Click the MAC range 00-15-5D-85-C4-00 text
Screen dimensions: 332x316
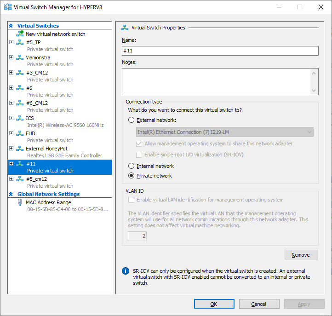68,209
